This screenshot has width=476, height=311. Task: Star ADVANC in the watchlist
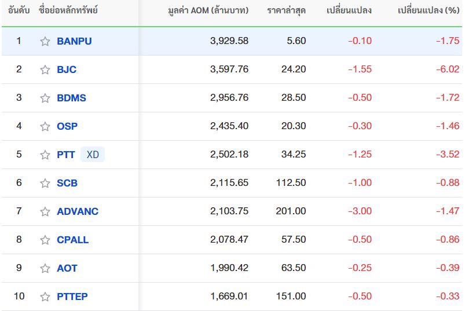click(x=45, y=211)
